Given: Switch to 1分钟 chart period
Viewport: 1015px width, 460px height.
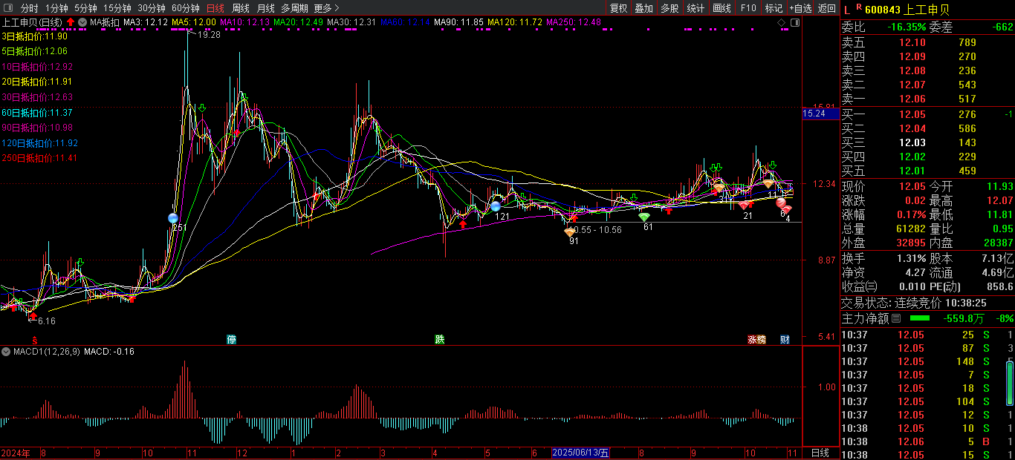Looking at the screenshot, I should (56, 8).
